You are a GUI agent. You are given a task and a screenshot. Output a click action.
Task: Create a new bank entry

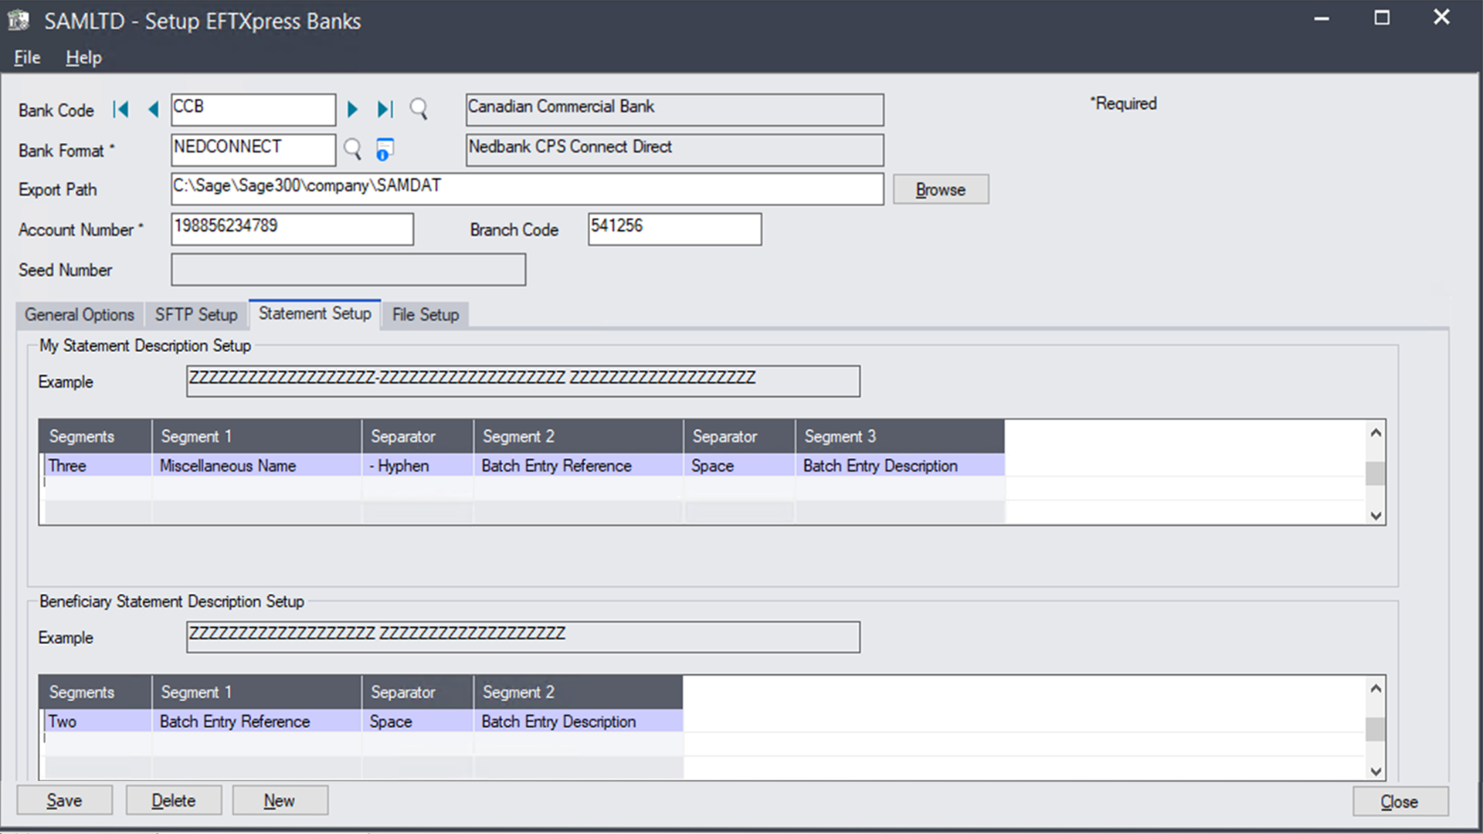pos(280,801)
